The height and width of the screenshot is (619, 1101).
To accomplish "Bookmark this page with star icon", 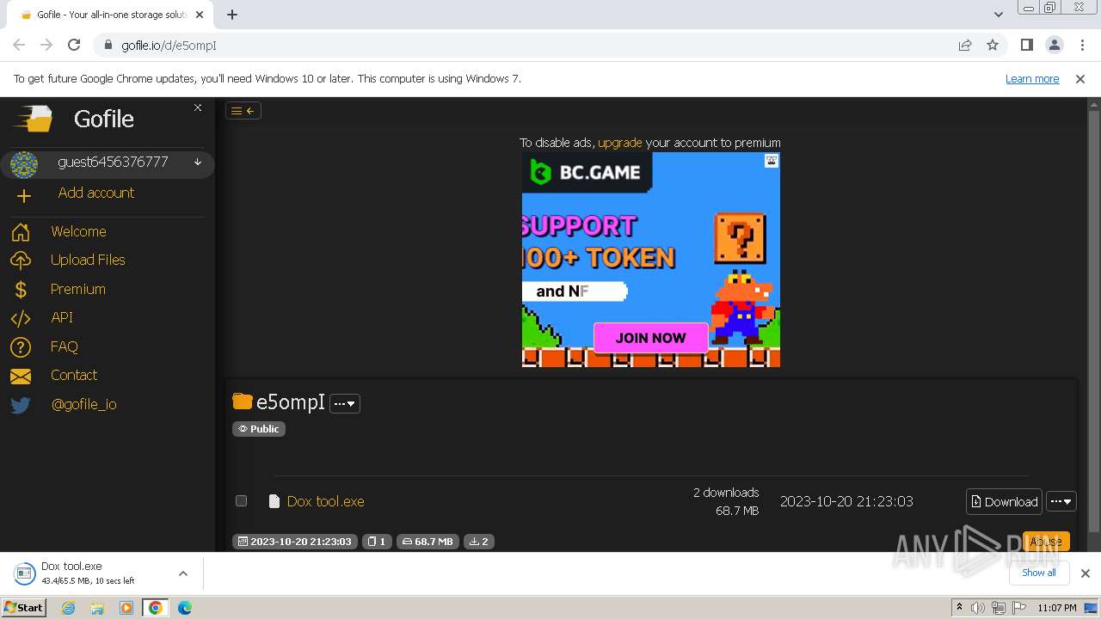I will (x=993, y=45).
